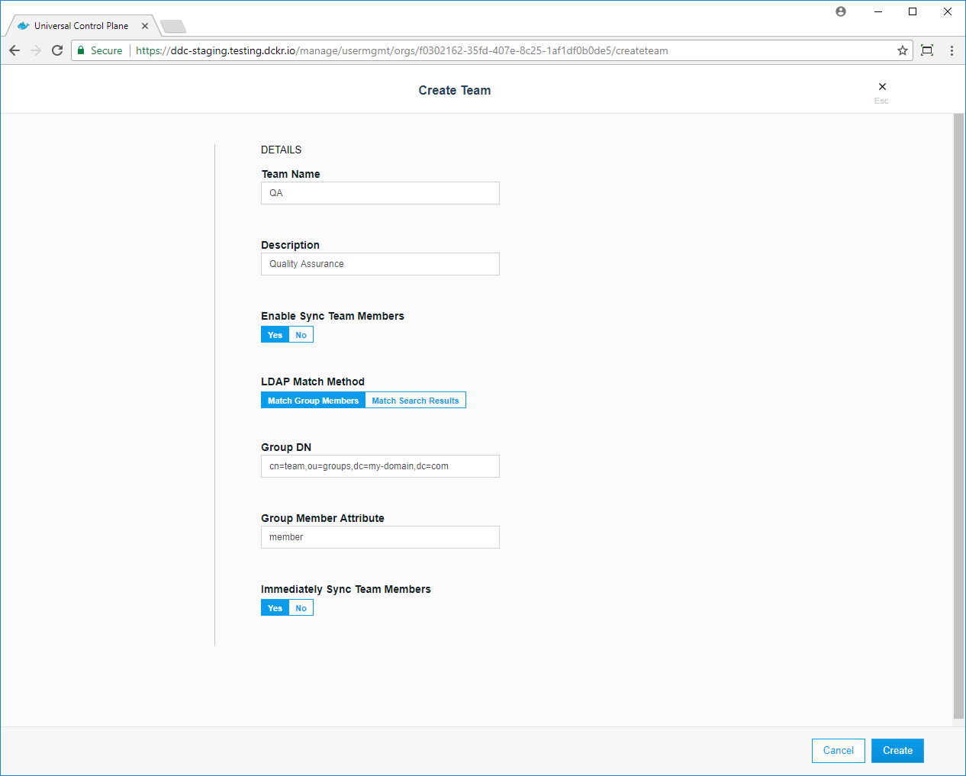Viewport: 966px width, 776px height.
Task: Open Chrome three-dot menu
Action: [x=952, y=50]
